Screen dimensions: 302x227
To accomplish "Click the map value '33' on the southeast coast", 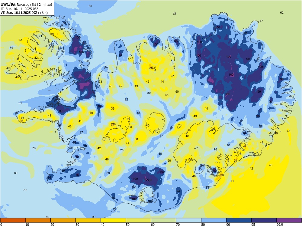I will [x=222, y=175].
